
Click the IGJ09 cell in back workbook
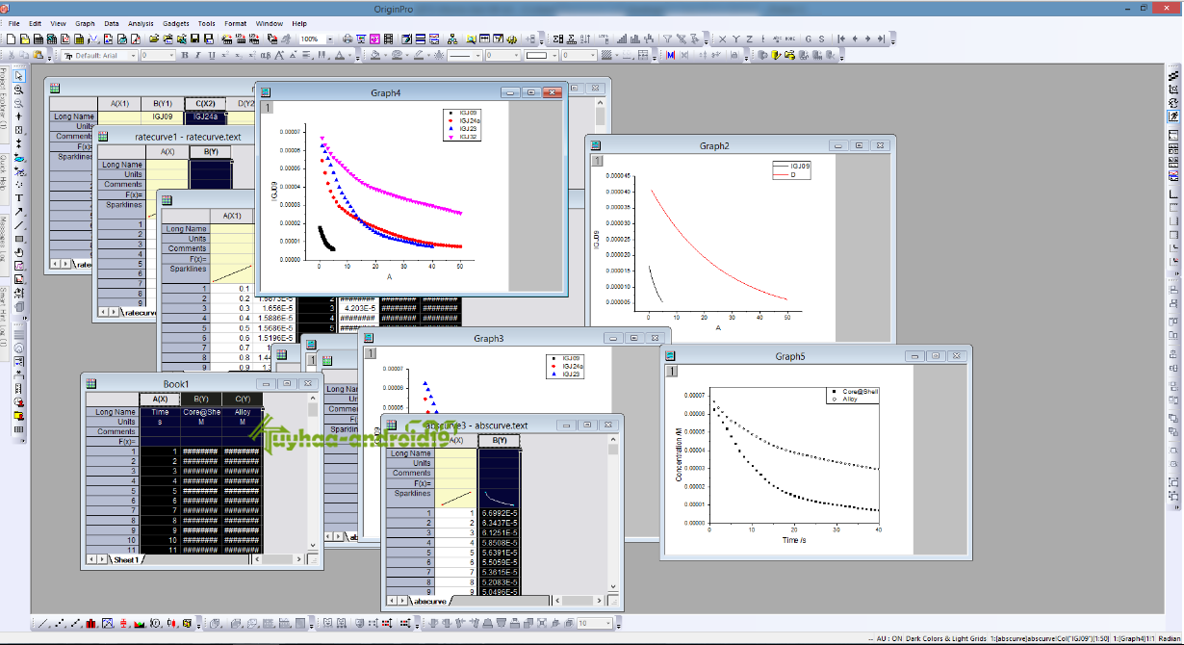[162, 116]
